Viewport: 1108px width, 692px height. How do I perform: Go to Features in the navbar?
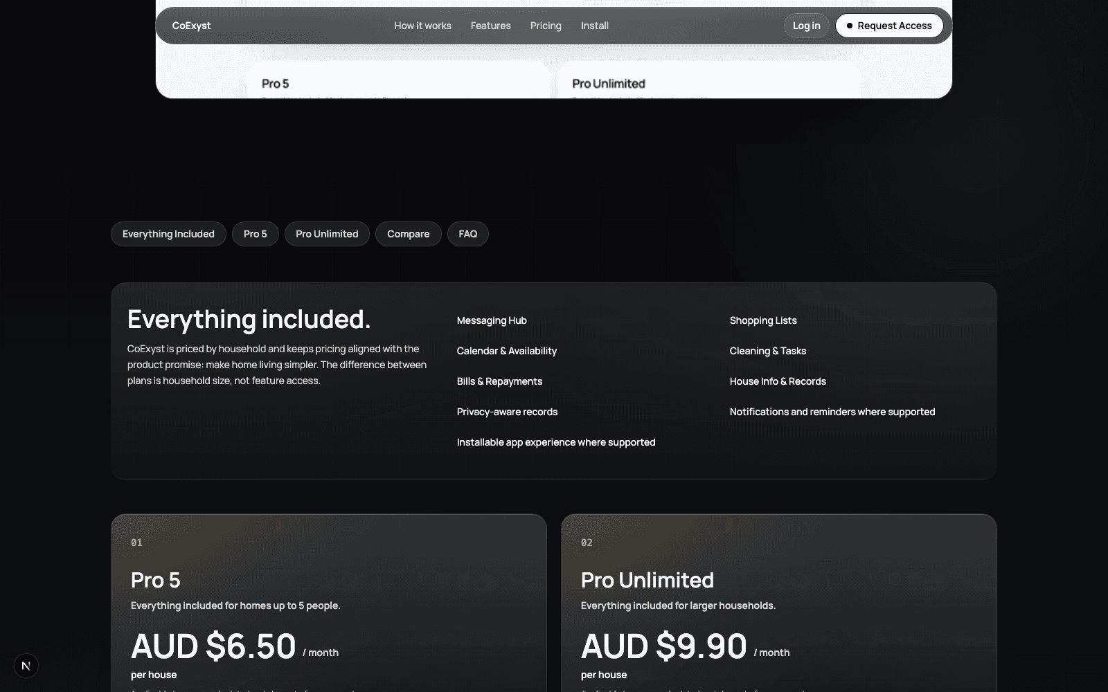[490, 26]
